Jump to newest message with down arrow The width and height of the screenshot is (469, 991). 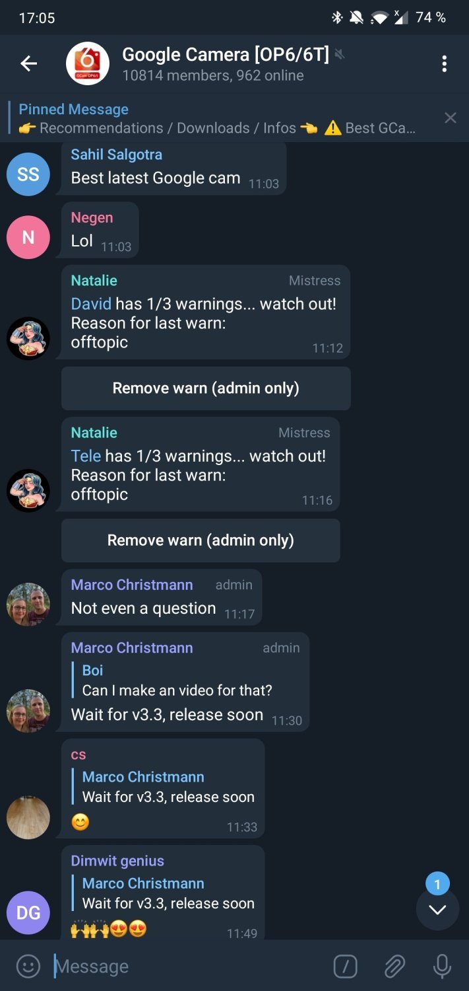[x=437, y=910]
